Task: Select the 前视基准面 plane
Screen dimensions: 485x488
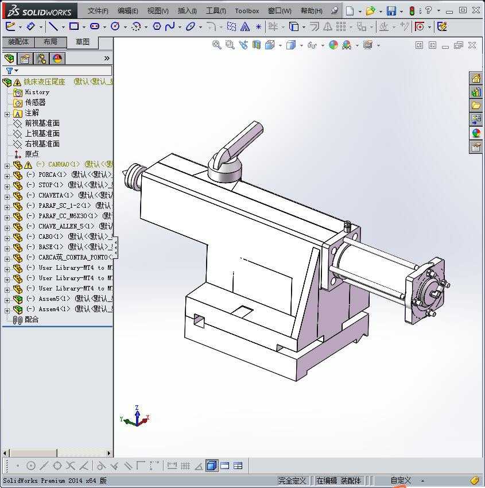Action: pyautogui.click(x=42, y=123)
